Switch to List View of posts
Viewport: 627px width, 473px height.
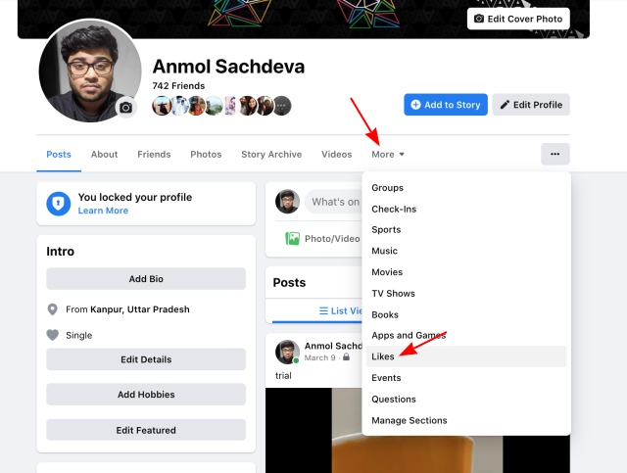pos(341,311)
